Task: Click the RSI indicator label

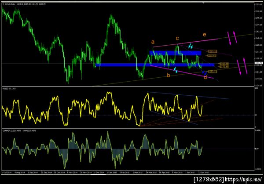Action: point(9,88)
